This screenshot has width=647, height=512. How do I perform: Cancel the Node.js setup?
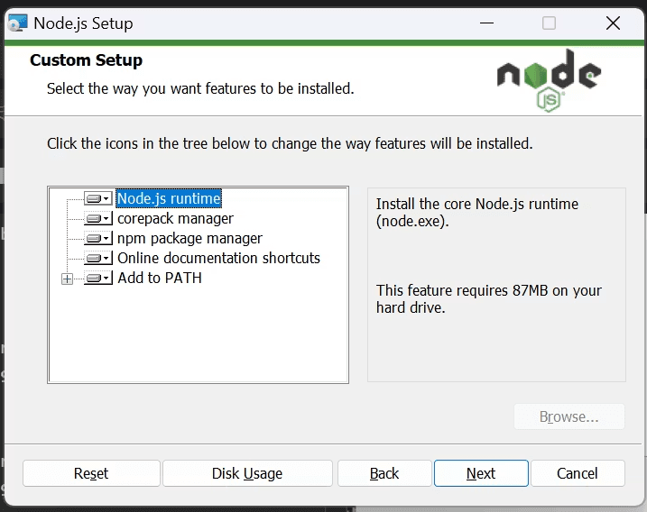tap(578, 473)
